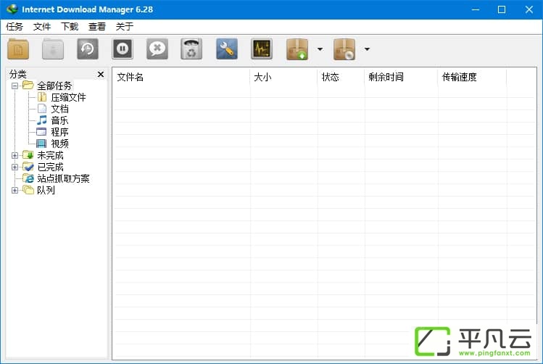543x364 pixels.
Task: Select the 文档 category
Action: click(59, 109)
